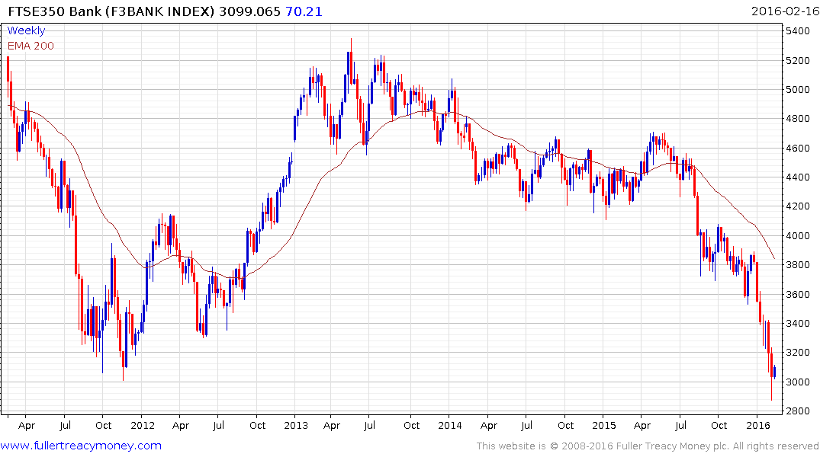Click the 2800 price axis label
Image resolution: width=820 pixels, height=457 pixels.
point(798,411)
